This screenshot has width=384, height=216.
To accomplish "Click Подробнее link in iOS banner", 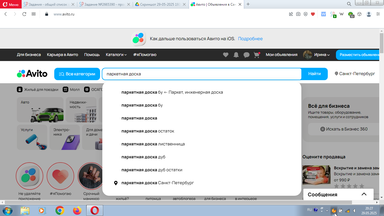I will coord(250,39).
